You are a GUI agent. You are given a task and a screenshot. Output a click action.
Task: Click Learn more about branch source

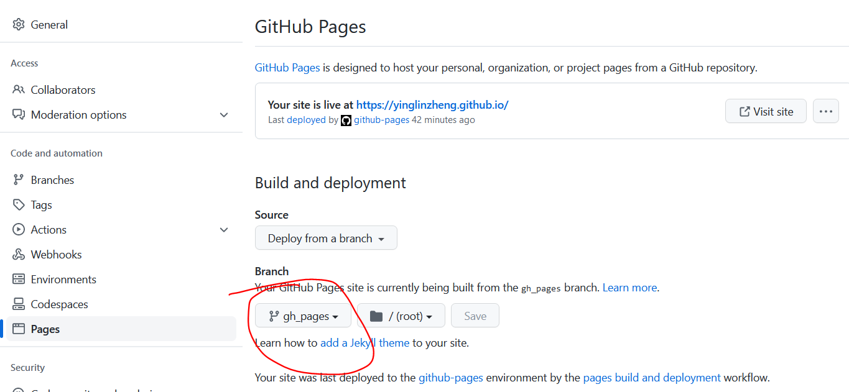click(x=629, y=288)
